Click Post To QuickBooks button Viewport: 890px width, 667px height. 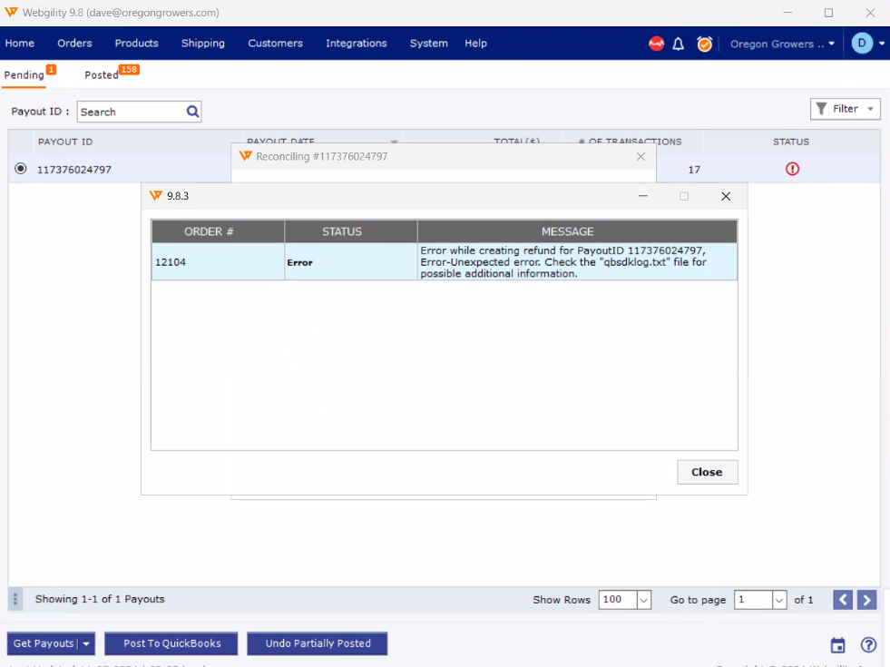[x=171, y=643]
